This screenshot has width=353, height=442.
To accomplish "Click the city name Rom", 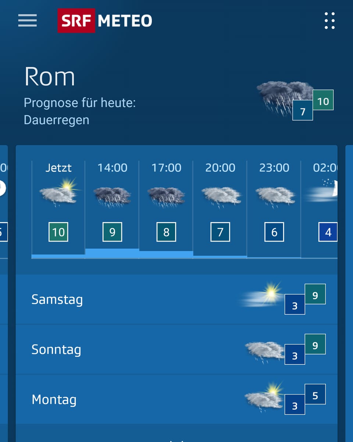I will pyautogui.click(x=49, y=76).
